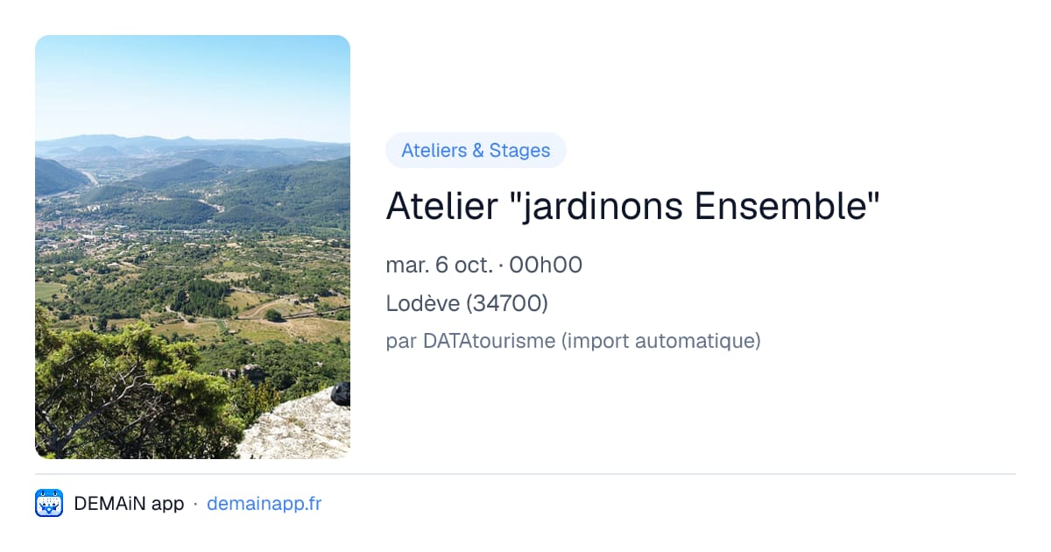
Task: Click the postal code 34700
Action: coord(507,303)
